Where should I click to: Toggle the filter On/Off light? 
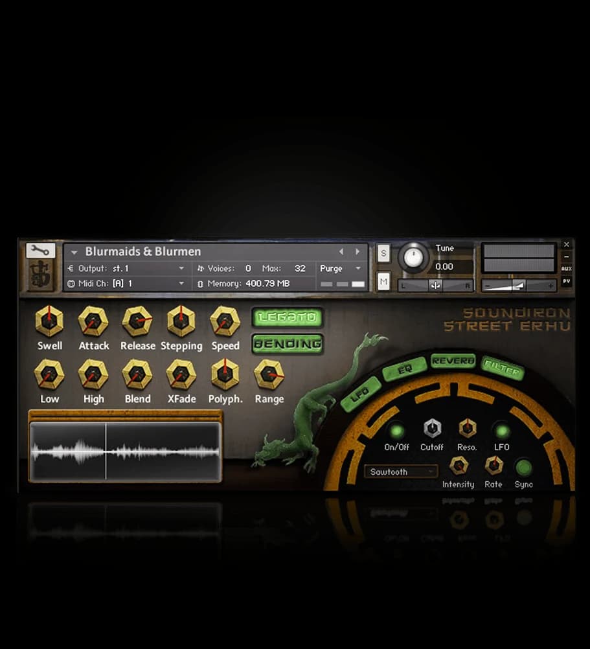pos(396,430)
